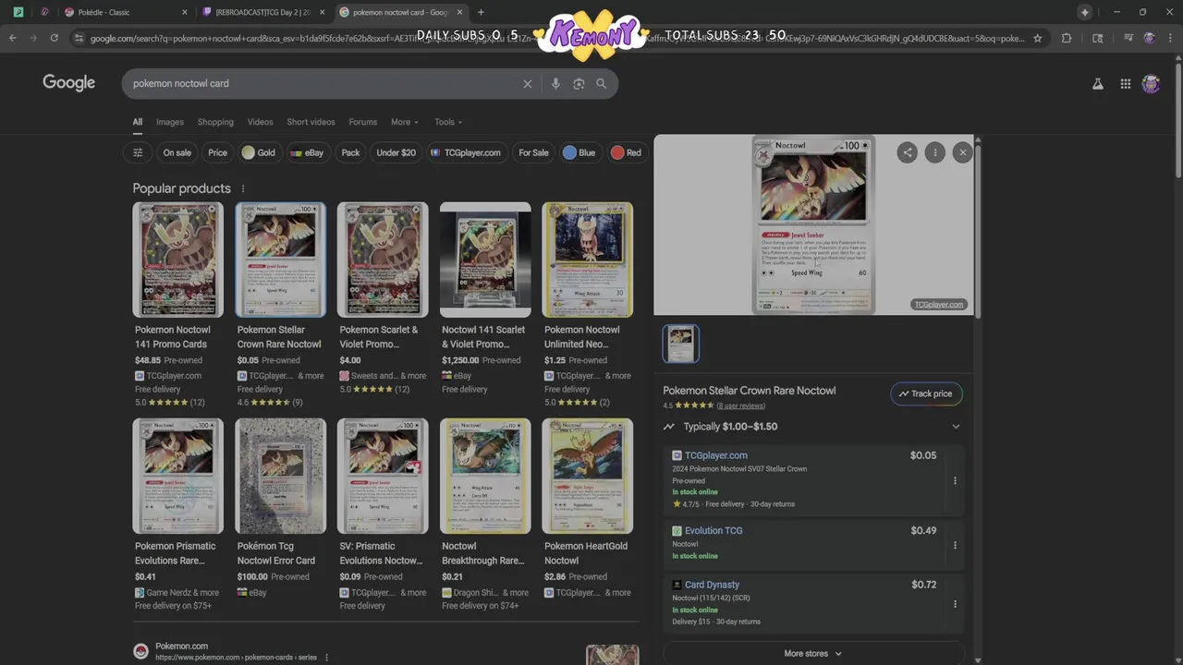
Task: Click the Track price button
Action: click(927, 393)
